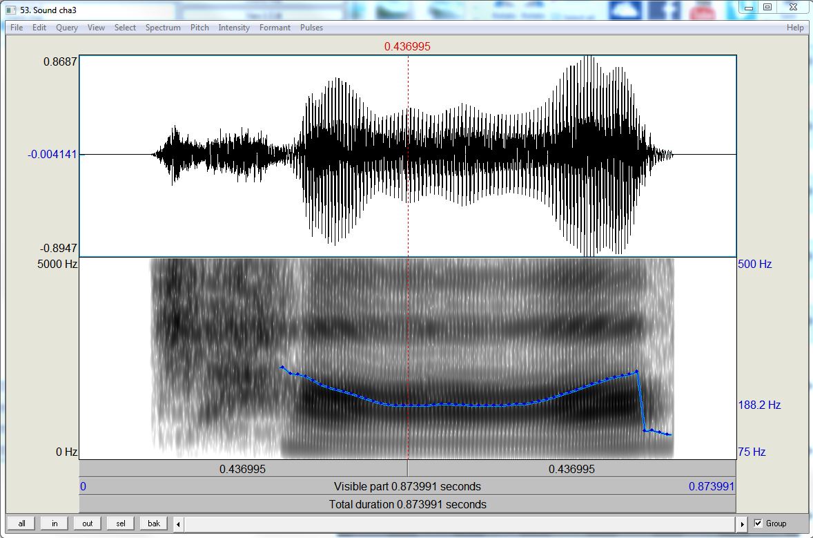Click the 'all' zoom button

pyautogui.click(x=21, y=523)
